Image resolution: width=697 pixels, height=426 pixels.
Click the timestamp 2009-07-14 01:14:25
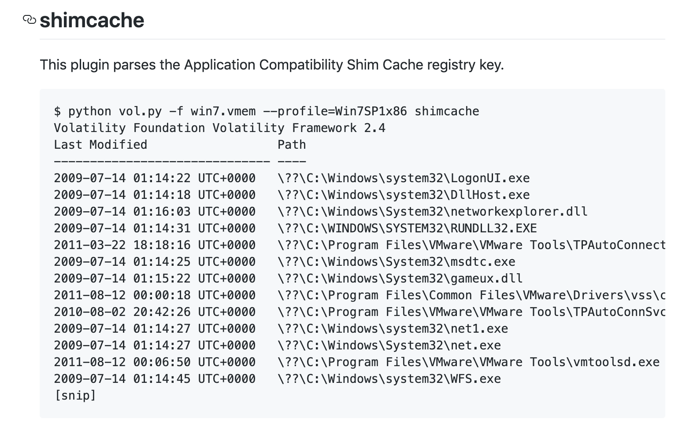click(155, 262)
